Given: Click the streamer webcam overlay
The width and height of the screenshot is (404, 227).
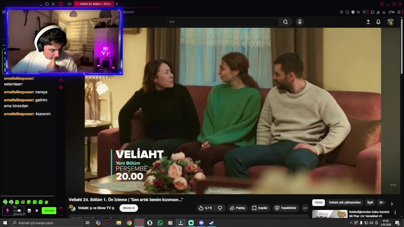Looking at the screenshot, I should click(65, 42).
